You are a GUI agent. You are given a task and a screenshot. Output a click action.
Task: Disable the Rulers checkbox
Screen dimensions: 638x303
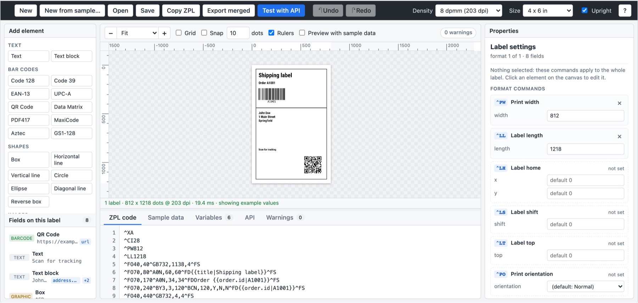pos(272,33)
